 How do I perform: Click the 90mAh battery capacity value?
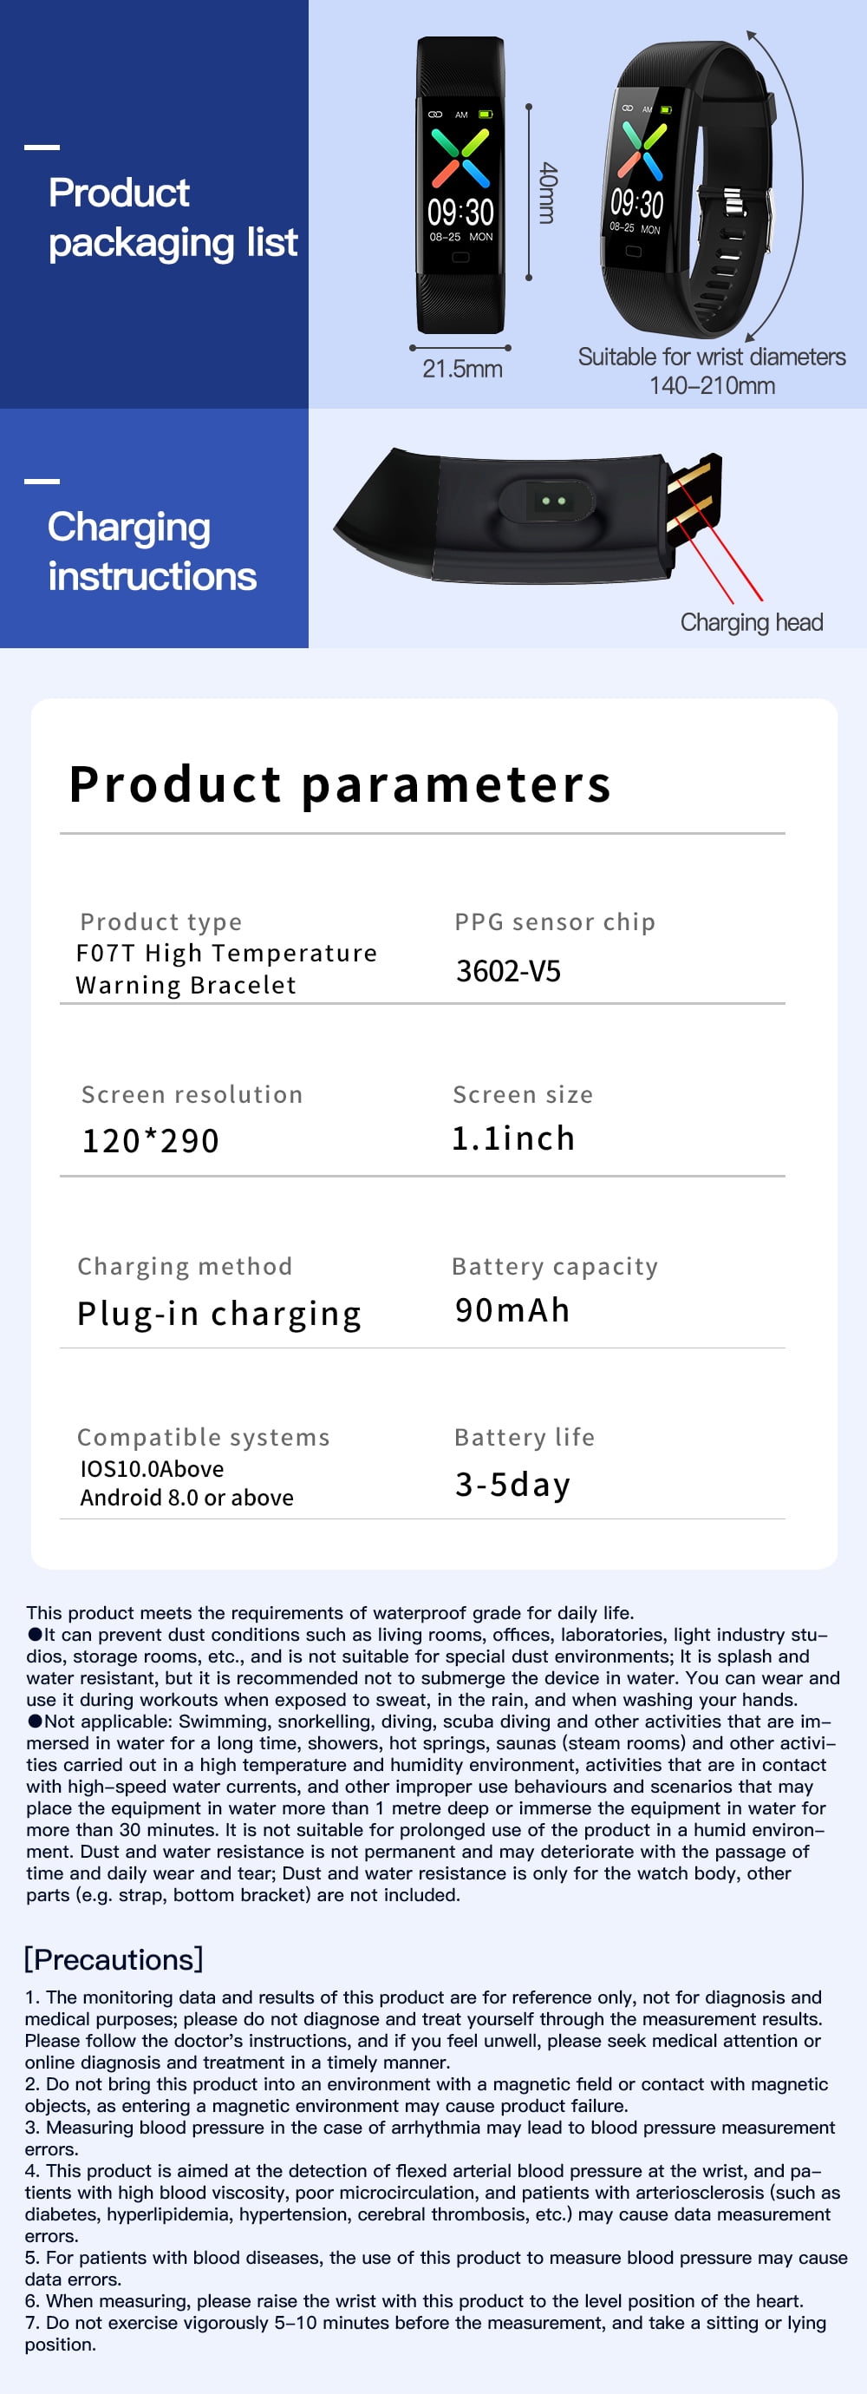(512, 1310)
